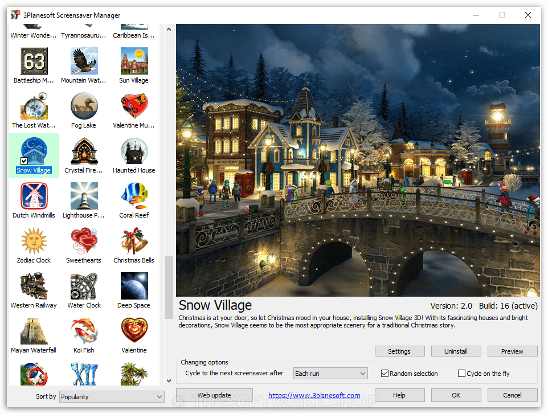Viewport: 548px width, 414px height.
Task: Click the Build: 16 (active) text
Action: tap(508, 306)
